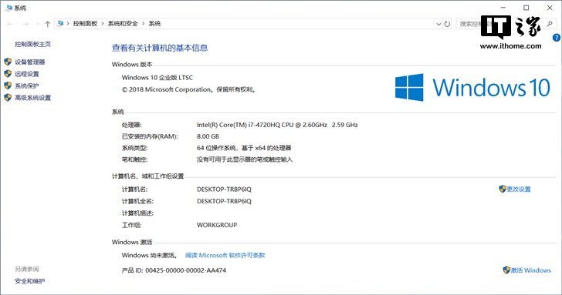Click the shield icon beside 远程设置

pos(8,73)
